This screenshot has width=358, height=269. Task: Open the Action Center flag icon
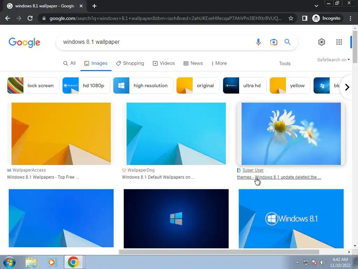click(x=314, y=262)
